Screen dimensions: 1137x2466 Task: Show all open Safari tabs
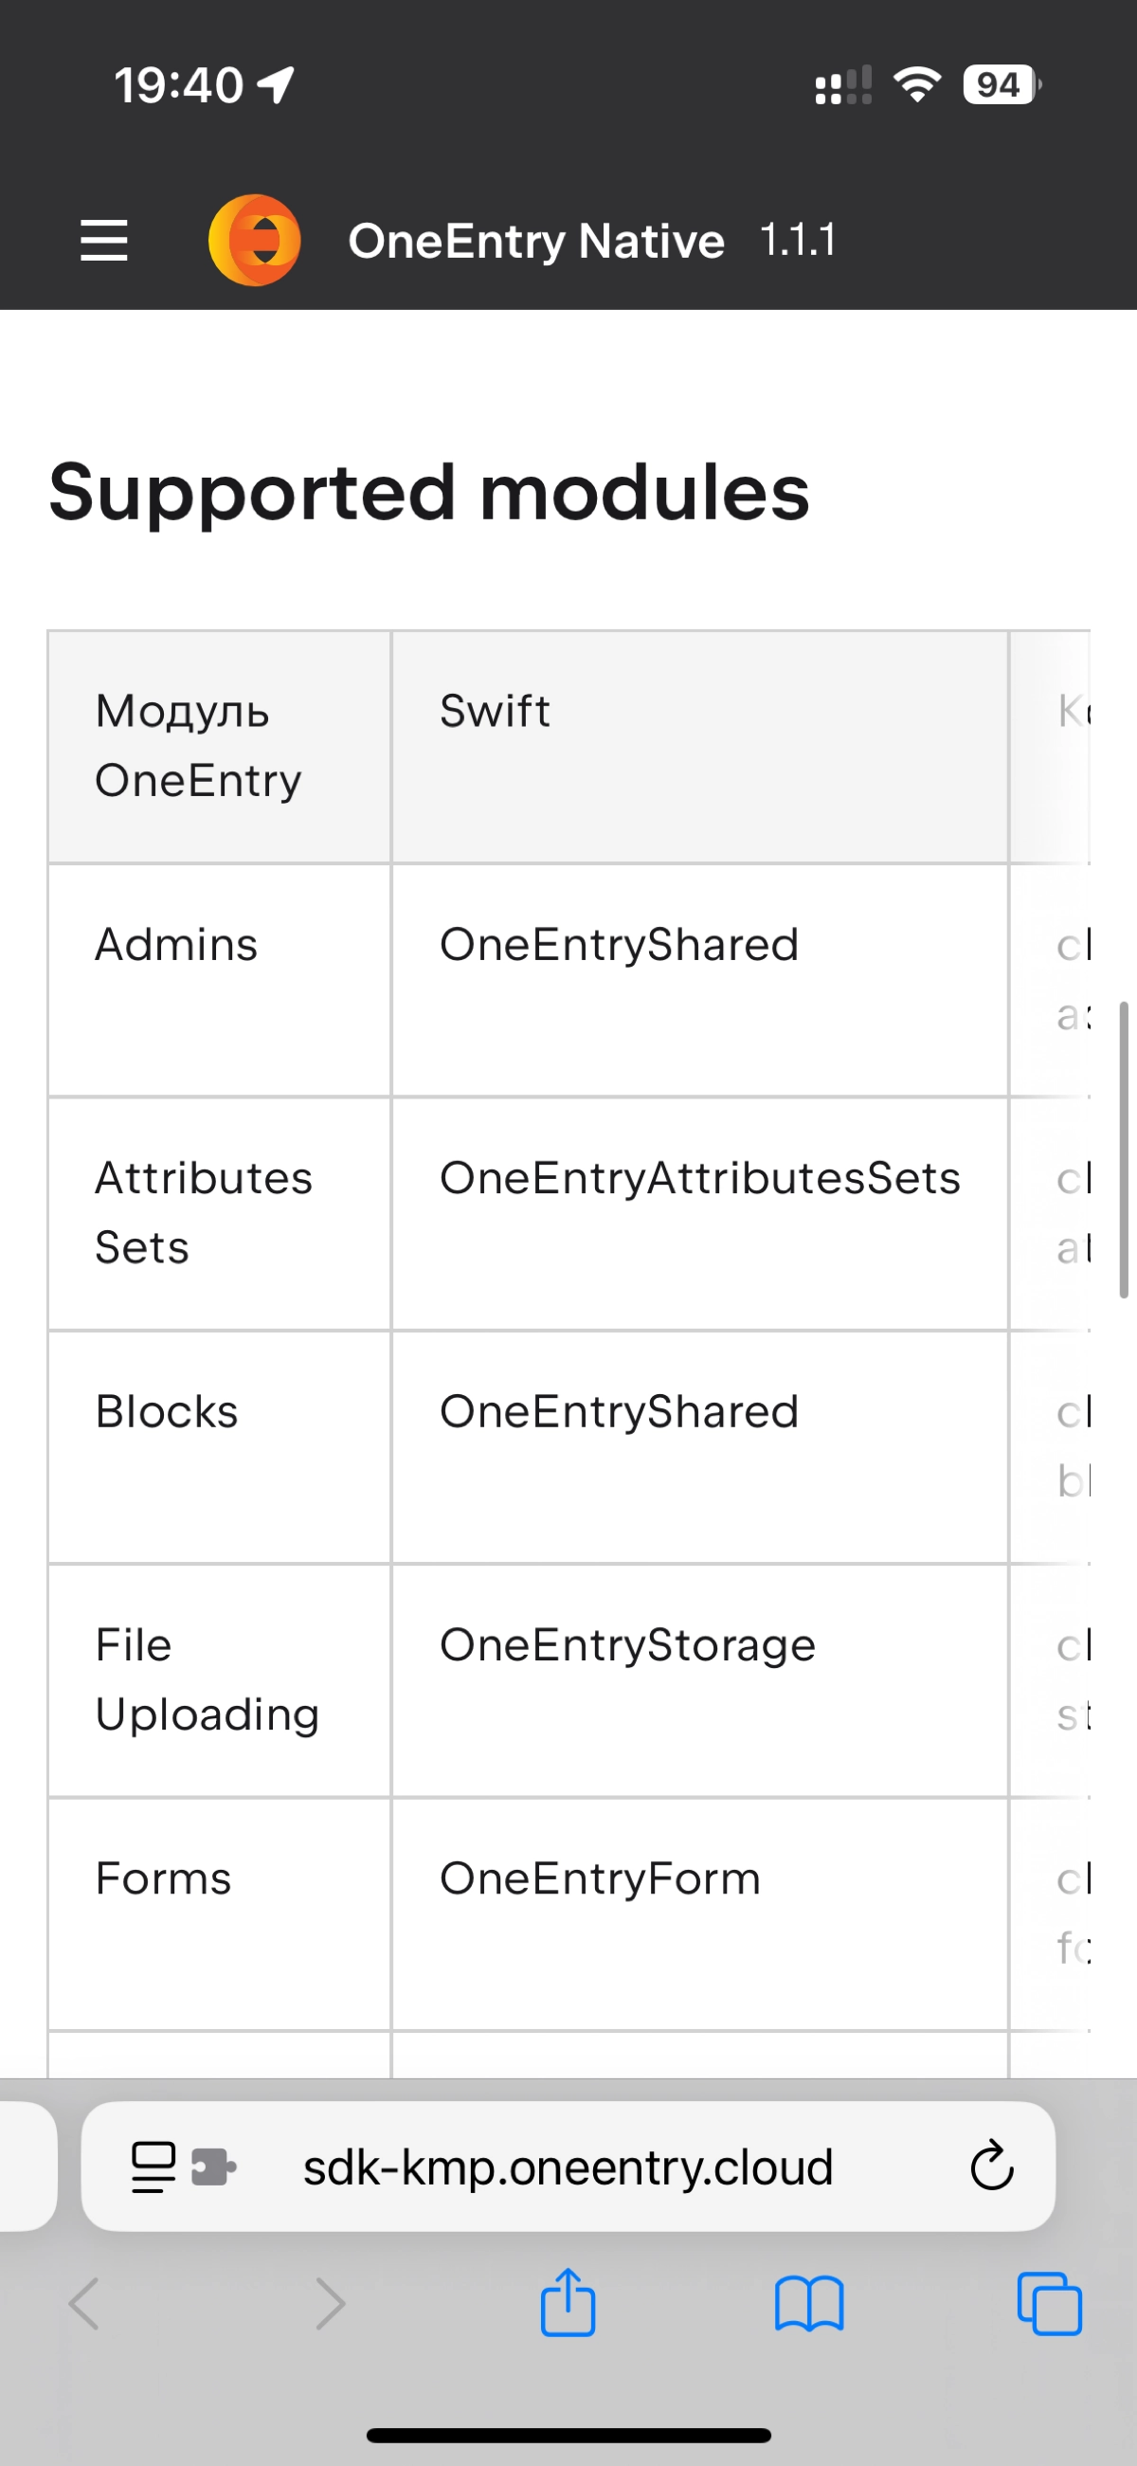[x=1050, y=2304]
